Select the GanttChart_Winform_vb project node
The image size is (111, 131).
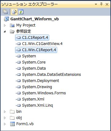click(34, 19)
